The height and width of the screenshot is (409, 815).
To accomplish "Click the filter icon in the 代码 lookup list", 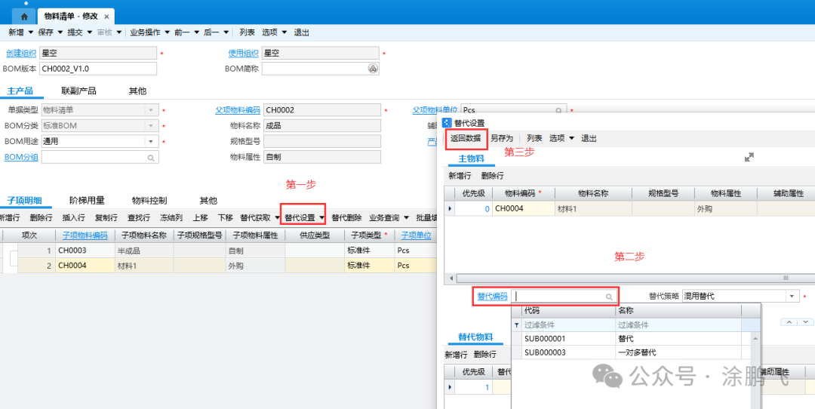I will pyautogui.click(x=517, y=325).
